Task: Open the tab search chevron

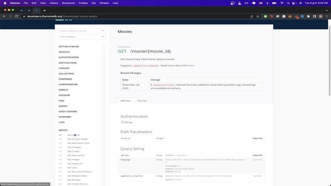Action: coord(327,10)
